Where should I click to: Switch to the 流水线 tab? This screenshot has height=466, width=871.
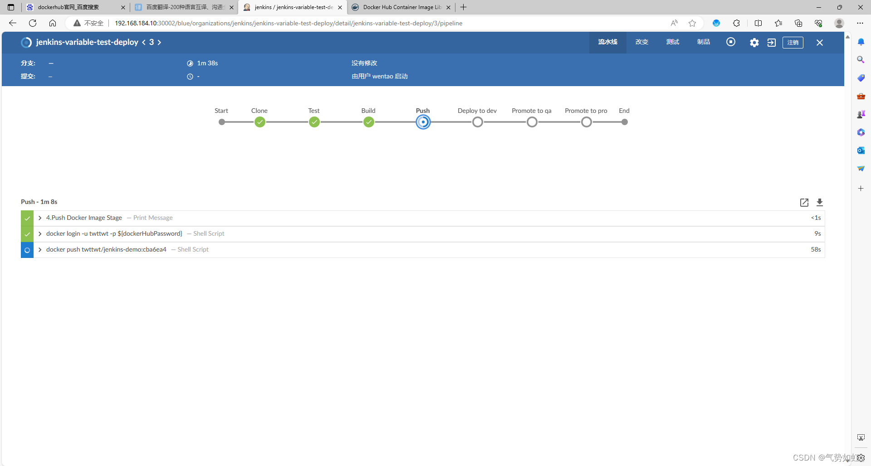click(x=607, y=42)
